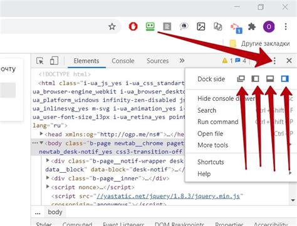Click the gray document extension icon
The width and height of the screenshot is (297, 226).
[x=167, y=26]
